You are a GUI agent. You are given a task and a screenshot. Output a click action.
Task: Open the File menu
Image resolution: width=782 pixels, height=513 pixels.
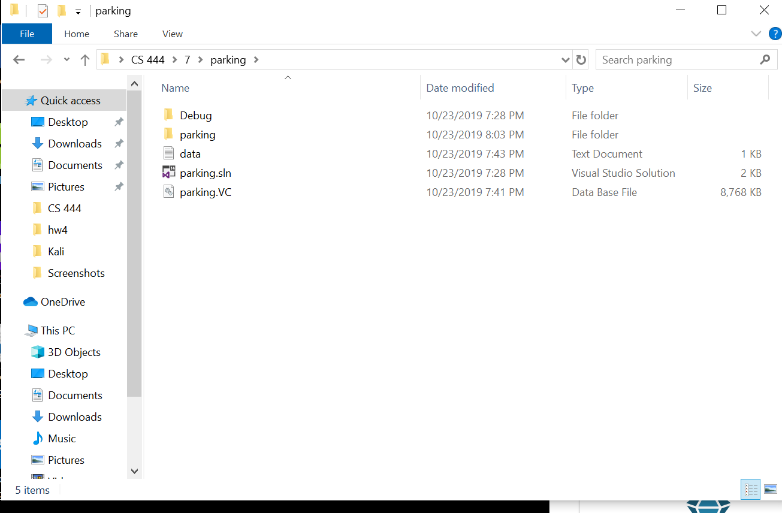coord(27,34)
